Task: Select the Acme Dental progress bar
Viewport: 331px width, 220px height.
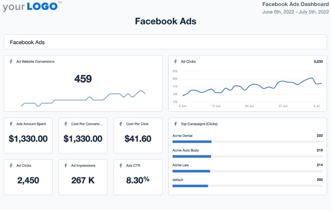Action: (248, 142)
